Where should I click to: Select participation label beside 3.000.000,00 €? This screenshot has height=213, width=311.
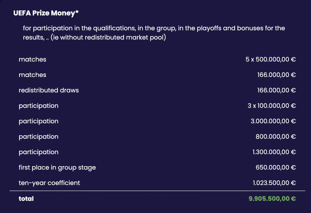[38, 121]
